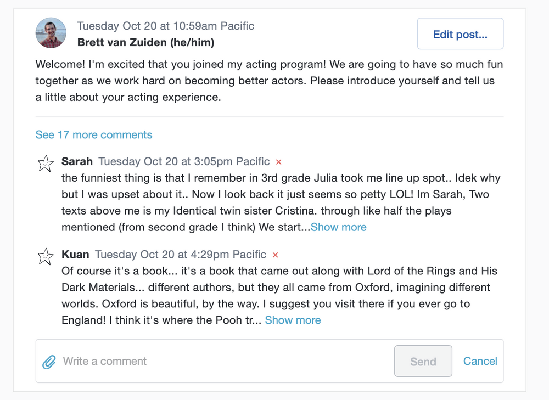Expand Kuan's comment with Show more

[293, 320]
